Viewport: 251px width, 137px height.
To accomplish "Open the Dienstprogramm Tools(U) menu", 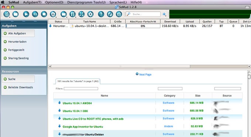I will [x=86, y=3].
